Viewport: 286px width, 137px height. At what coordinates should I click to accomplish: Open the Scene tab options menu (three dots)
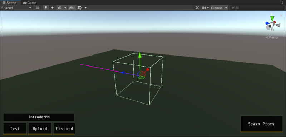tap(282, 2)
